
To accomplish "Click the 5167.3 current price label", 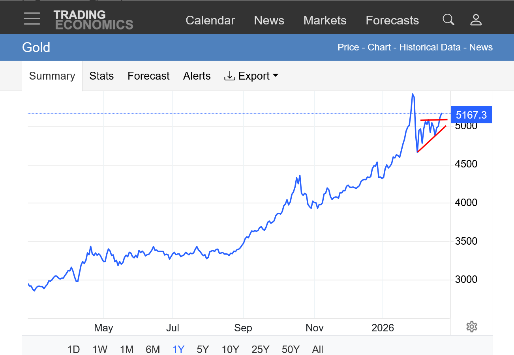I will 471,115.
